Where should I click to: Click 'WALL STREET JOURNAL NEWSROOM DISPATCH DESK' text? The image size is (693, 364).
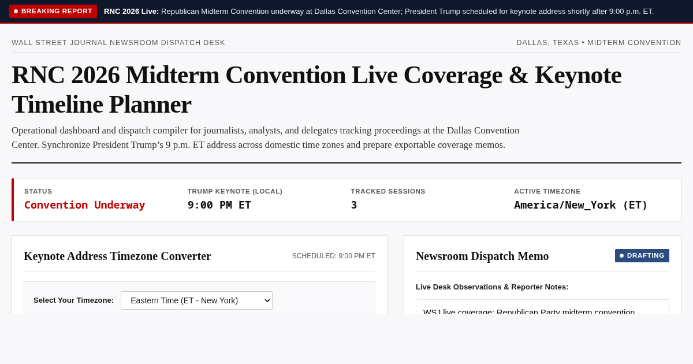tap(118, 43)
